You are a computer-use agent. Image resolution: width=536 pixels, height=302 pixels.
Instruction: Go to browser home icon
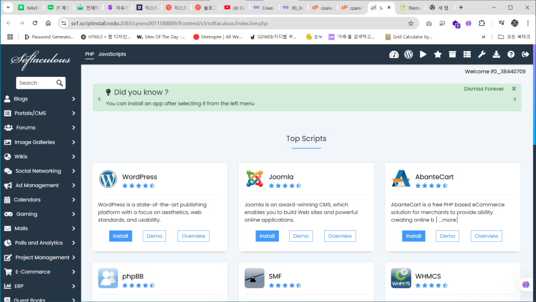[x=48, y=23]
